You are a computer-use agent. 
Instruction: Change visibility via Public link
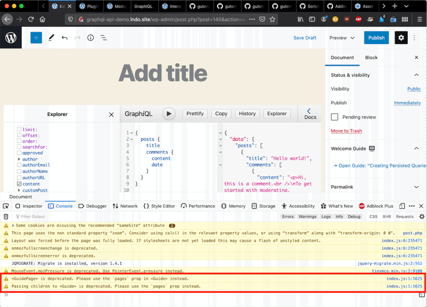pos(414,89)
